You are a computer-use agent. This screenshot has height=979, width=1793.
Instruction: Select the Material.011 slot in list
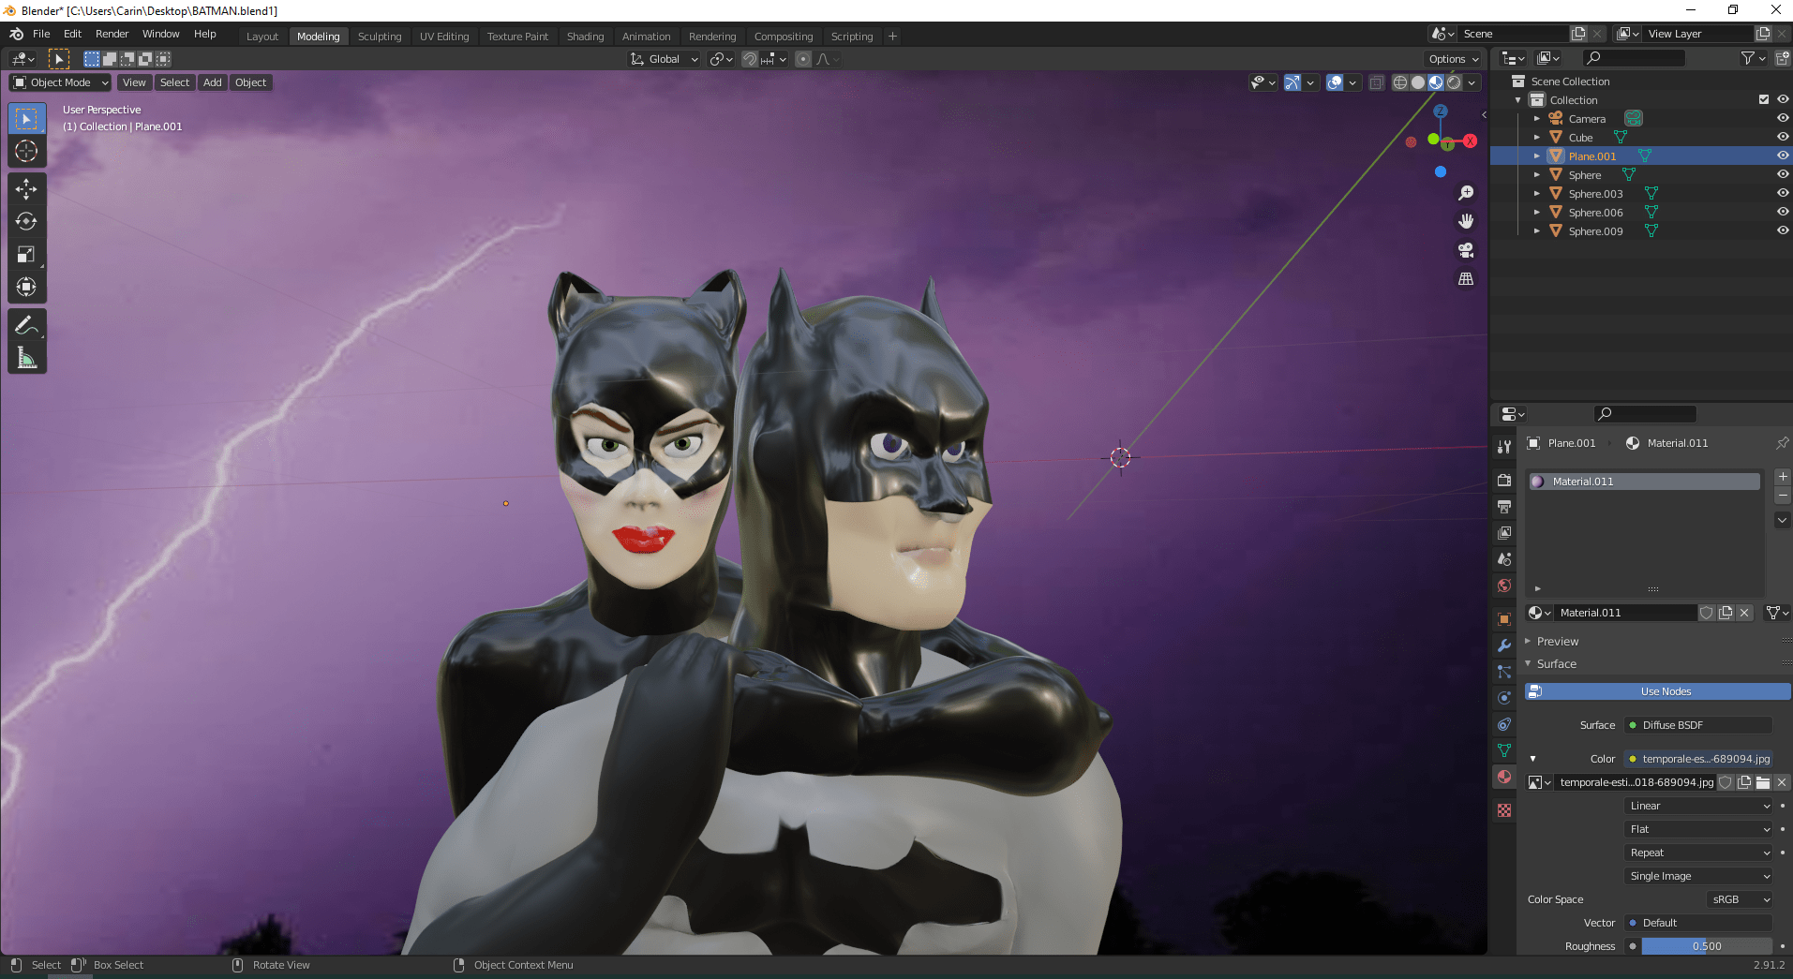click(x=1645, y=482)
